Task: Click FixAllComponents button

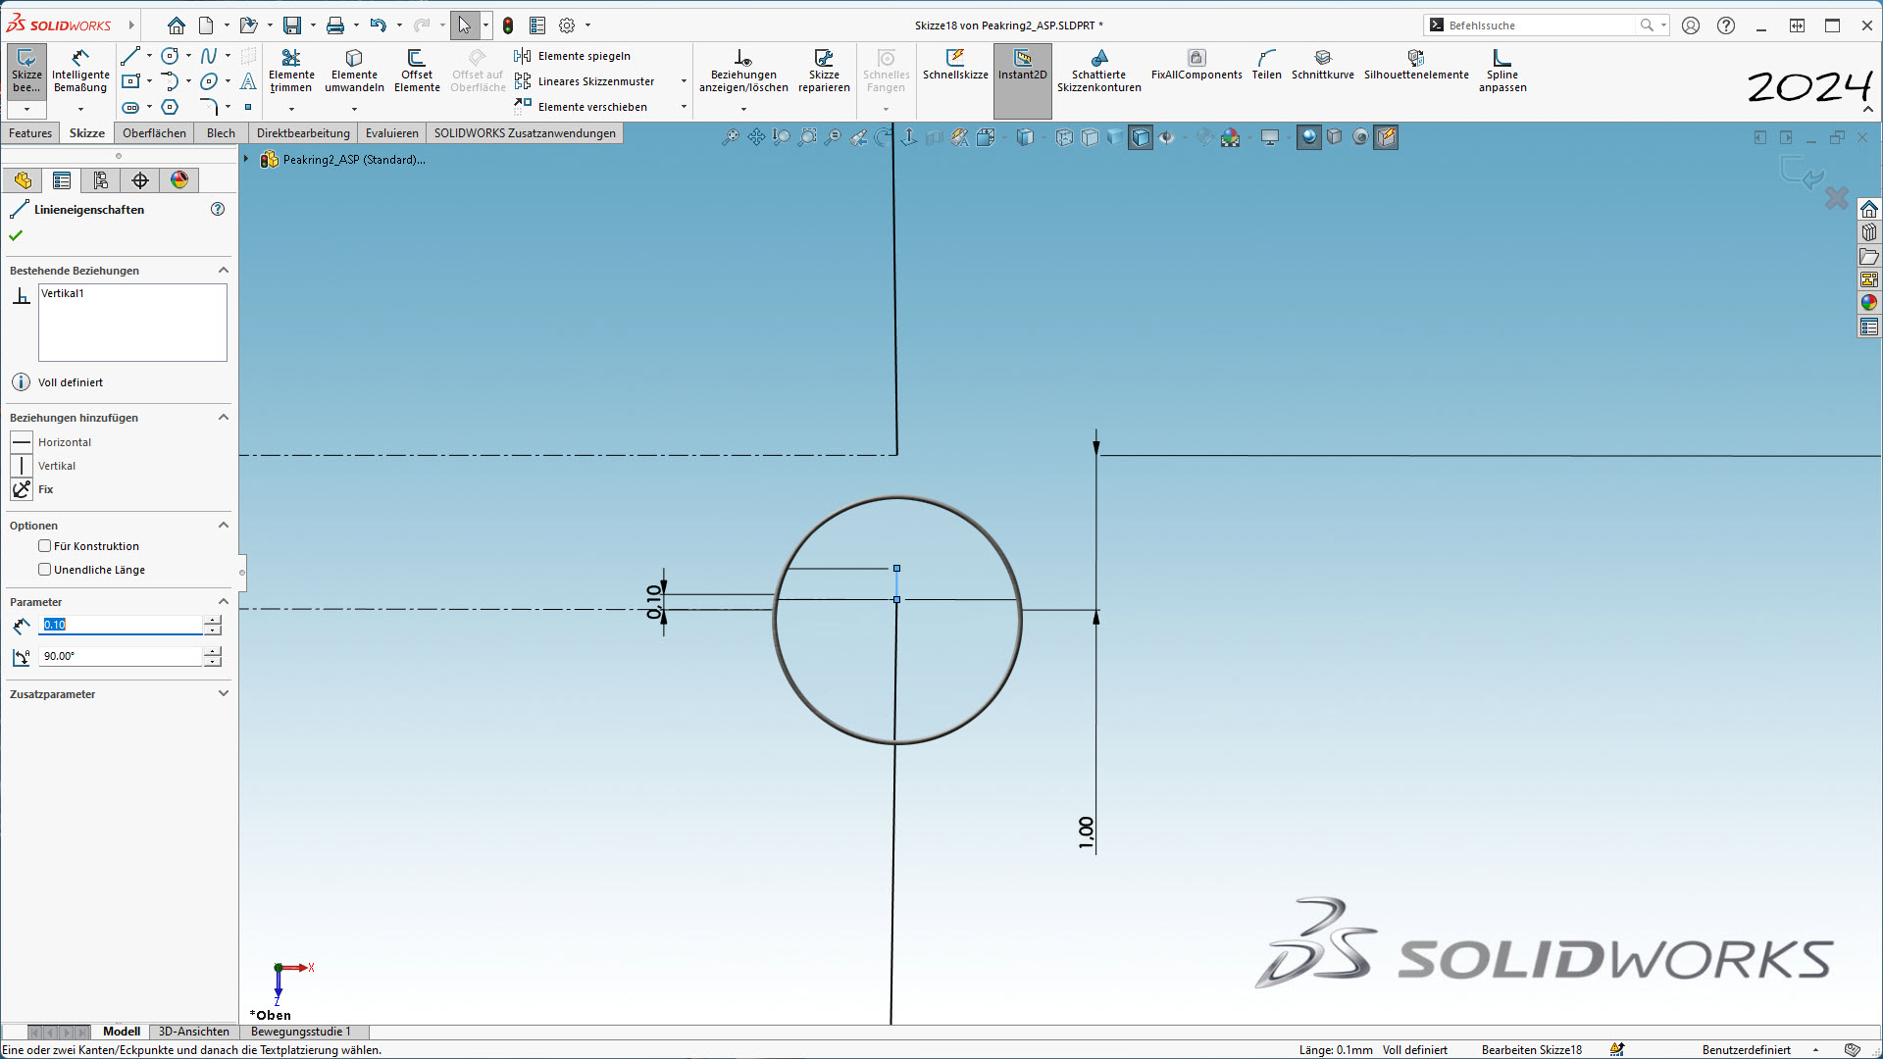Action: point(1196,65)
